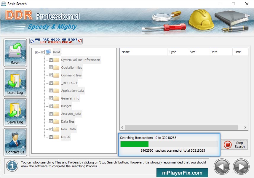Click the DIR20 folder icon
The image size is (254, 178).
(56, 137)
